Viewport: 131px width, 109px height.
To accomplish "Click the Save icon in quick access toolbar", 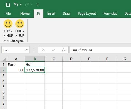I will 8,5.
